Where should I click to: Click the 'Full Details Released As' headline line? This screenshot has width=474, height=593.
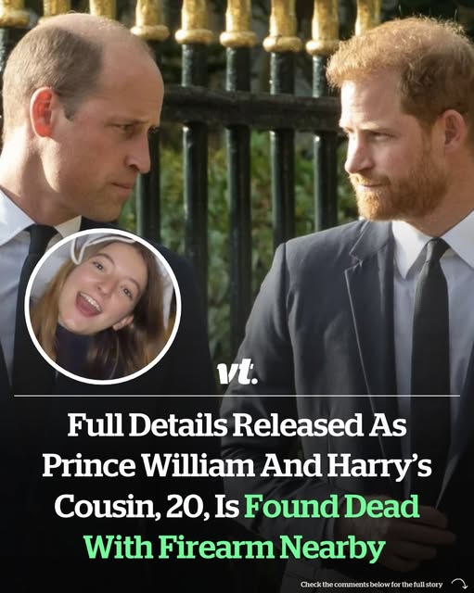pyautogui.click(x=237, y=425)
